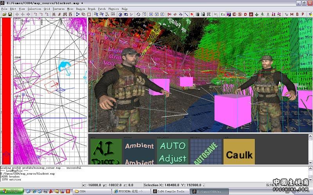Click the Save map floppy icon
The width and height of the screenshot is (313, 195).
tap(10, 14)
